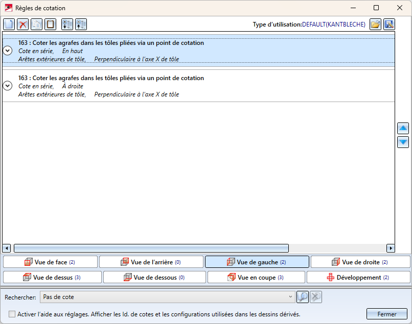Enable 'Activer l'aide aux réglages' checkbox
The width and height of the screenshot is (412, 324).
pyautogui.click(x=12, y=314)
